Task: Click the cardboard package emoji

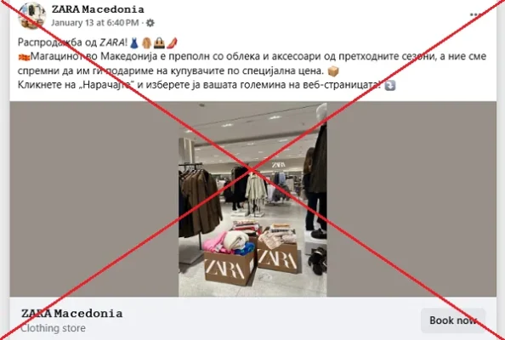Action: tap(333, 71)
